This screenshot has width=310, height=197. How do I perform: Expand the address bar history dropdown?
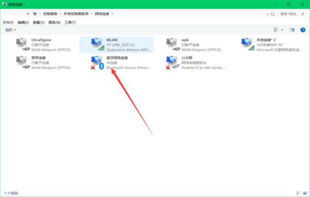(268, 14)
